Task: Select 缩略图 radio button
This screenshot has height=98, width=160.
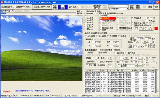Action: [x=86, y=53]
